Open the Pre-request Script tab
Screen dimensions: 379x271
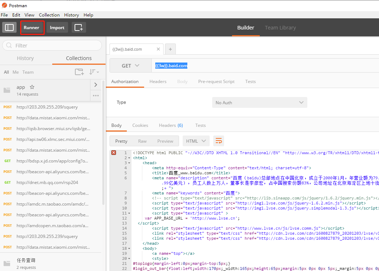pyautogui.click(x=216, y=82)
